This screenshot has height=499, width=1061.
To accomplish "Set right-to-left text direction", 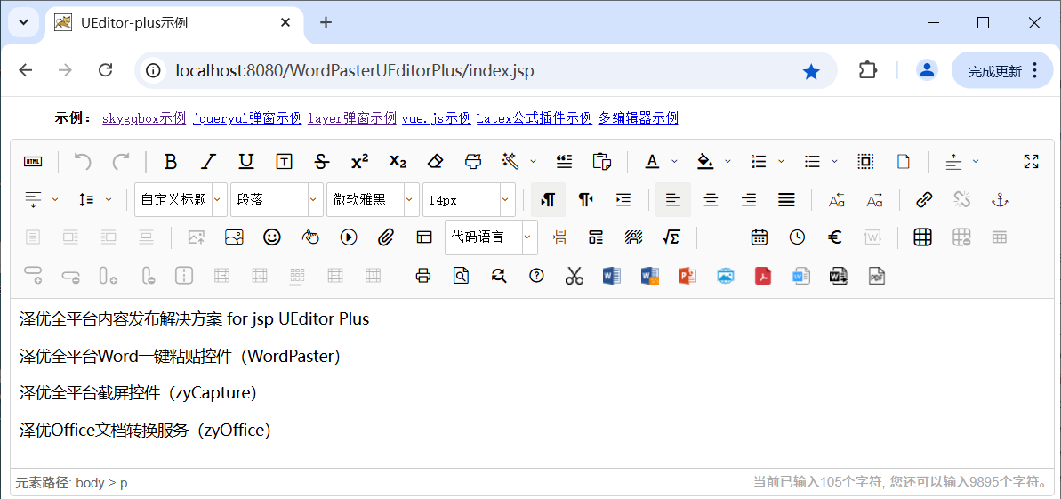I will point(586,200).
